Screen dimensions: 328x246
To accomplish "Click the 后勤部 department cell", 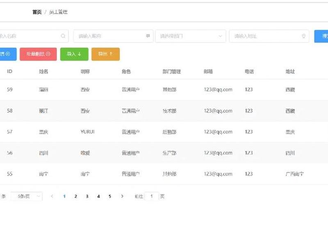I will point(169,132).
